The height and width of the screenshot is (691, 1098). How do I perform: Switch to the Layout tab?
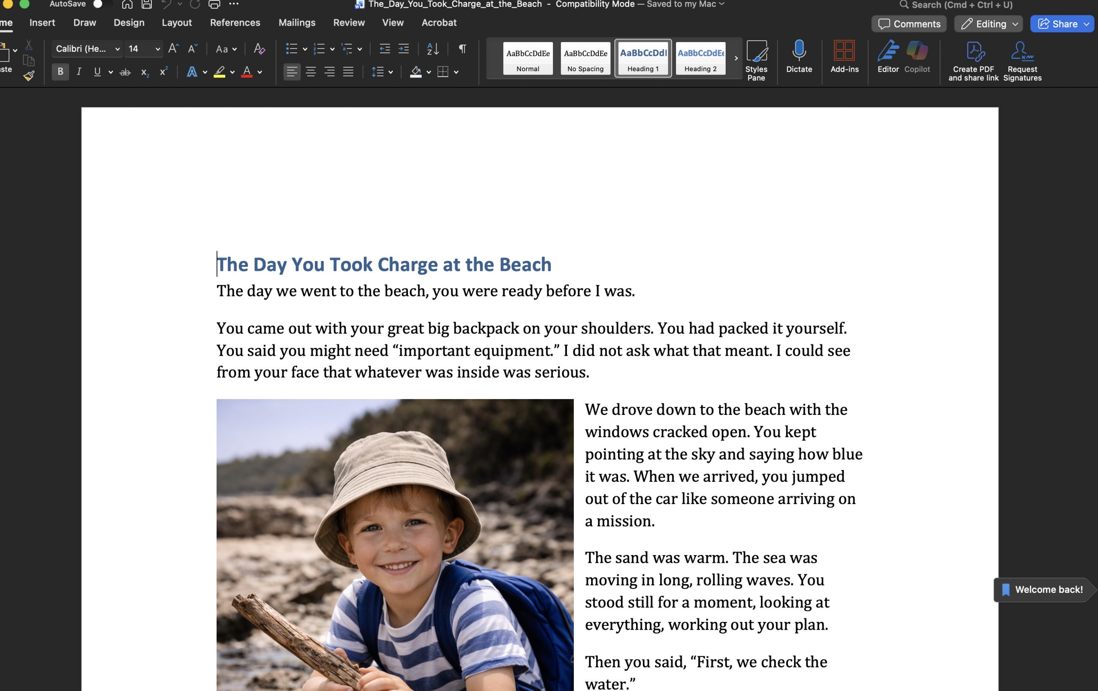(x=176, y=22)
